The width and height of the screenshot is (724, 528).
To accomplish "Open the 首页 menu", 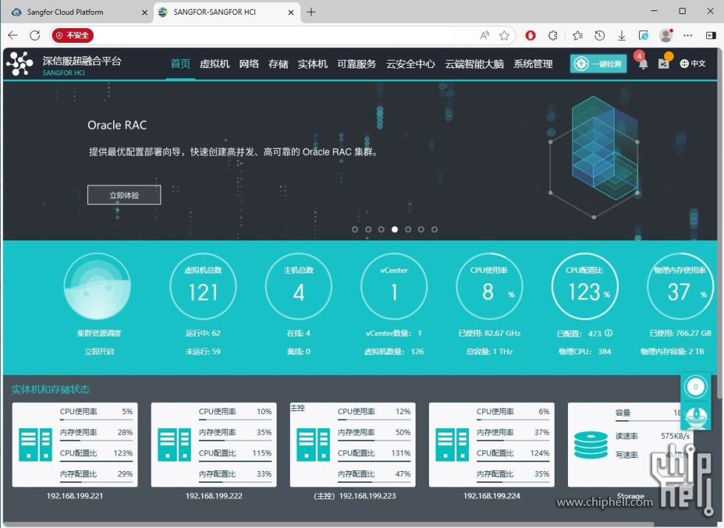I will point(180,64).
